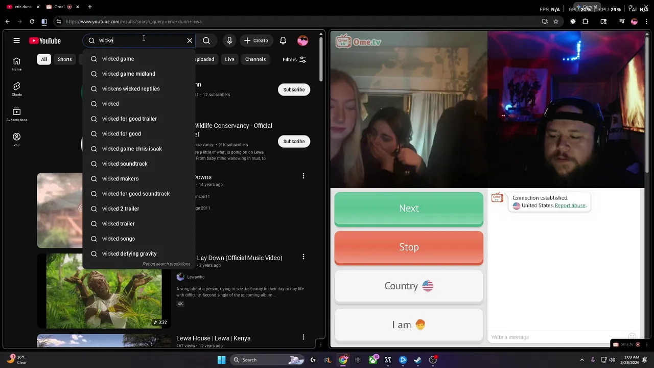Choose suggestion "wicked game midland"
Viewport: 654px width, 368px height.
click(x=138, y=74)
